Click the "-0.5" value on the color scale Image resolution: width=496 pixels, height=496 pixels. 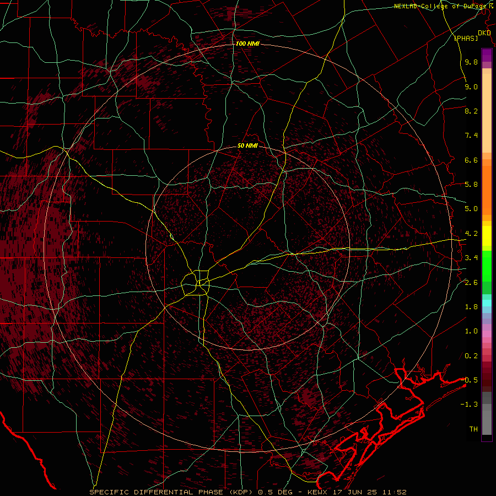[x=469, y=380]
